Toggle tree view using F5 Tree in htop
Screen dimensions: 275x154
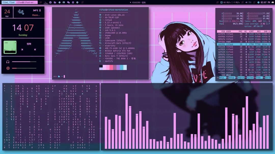(259, 78)
